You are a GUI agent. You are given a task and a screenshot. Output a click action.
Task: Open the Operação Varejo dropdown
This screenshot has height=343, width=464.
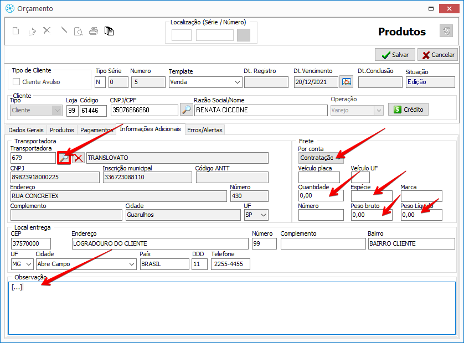379,111
